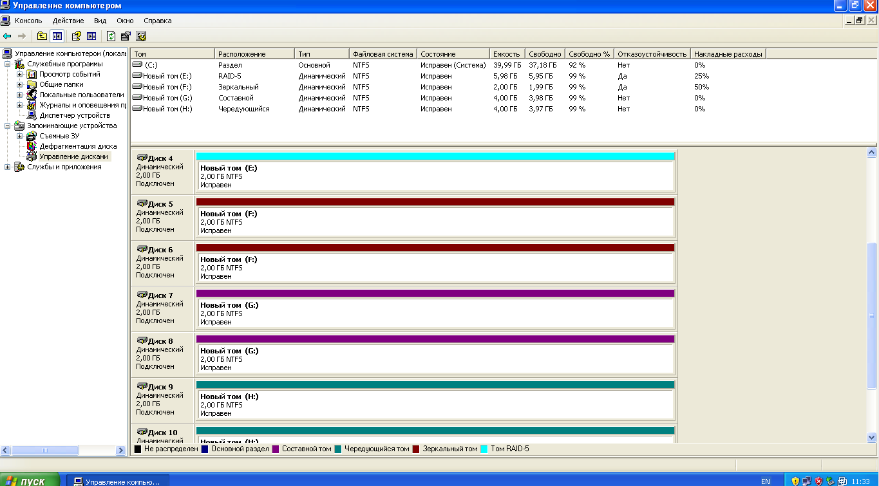Click red shield alert tray icon
The width and height of the screenshot is (879, 486).
pyautogui.click(x=818, y=481)
